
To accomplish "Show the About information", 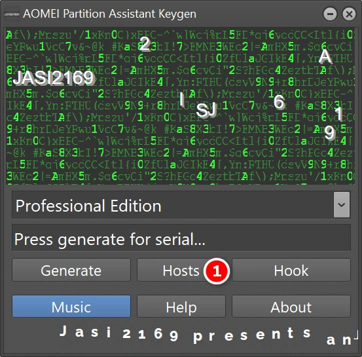I will click(291, 307).
